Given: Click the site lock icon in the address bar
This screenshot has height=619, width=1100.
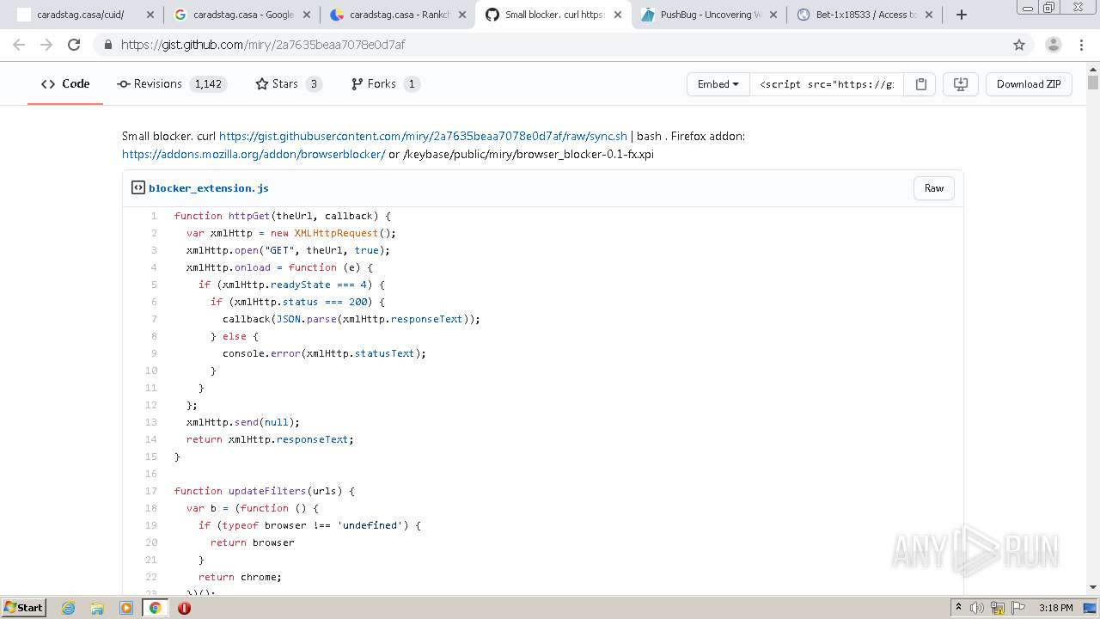Looking at the screenshot, I should click(x=107, y=45).
